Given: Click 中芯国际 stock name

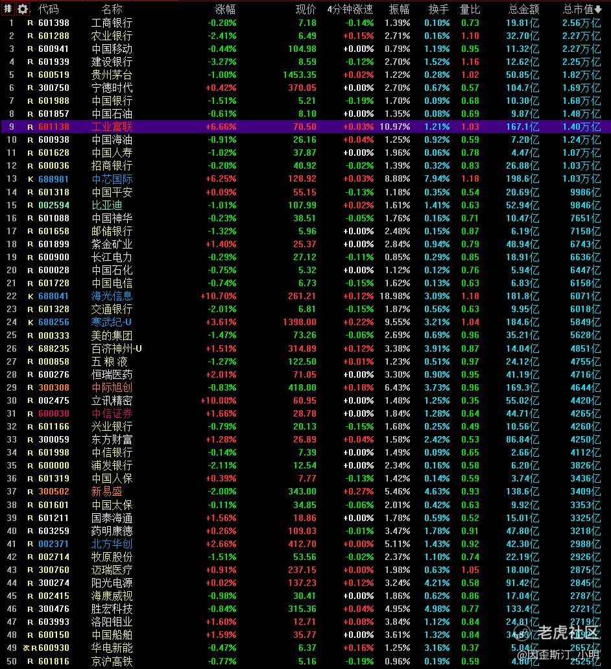Looking at the screenshot, I should click(x=112, y=179).
